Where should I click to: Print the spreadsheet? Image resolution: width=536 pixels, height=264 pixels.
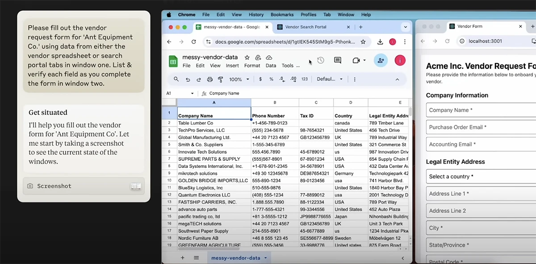coord(209,80)
